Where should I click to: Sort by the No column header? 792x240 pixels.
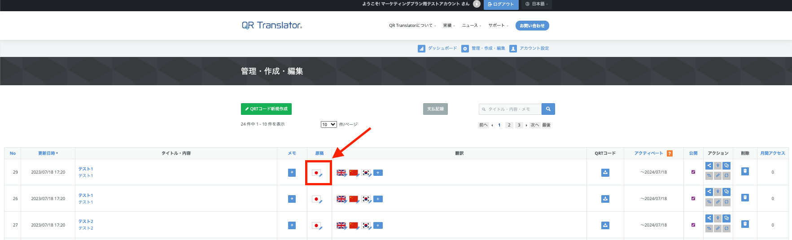click(x=13, y=153)
